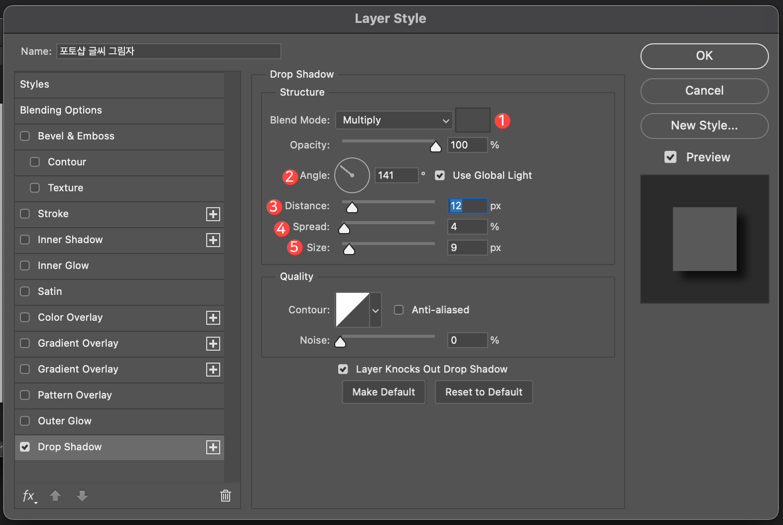Screen dimensions: 783x525
Task: Move effect down with the down arrow icon
Action: 82,496
